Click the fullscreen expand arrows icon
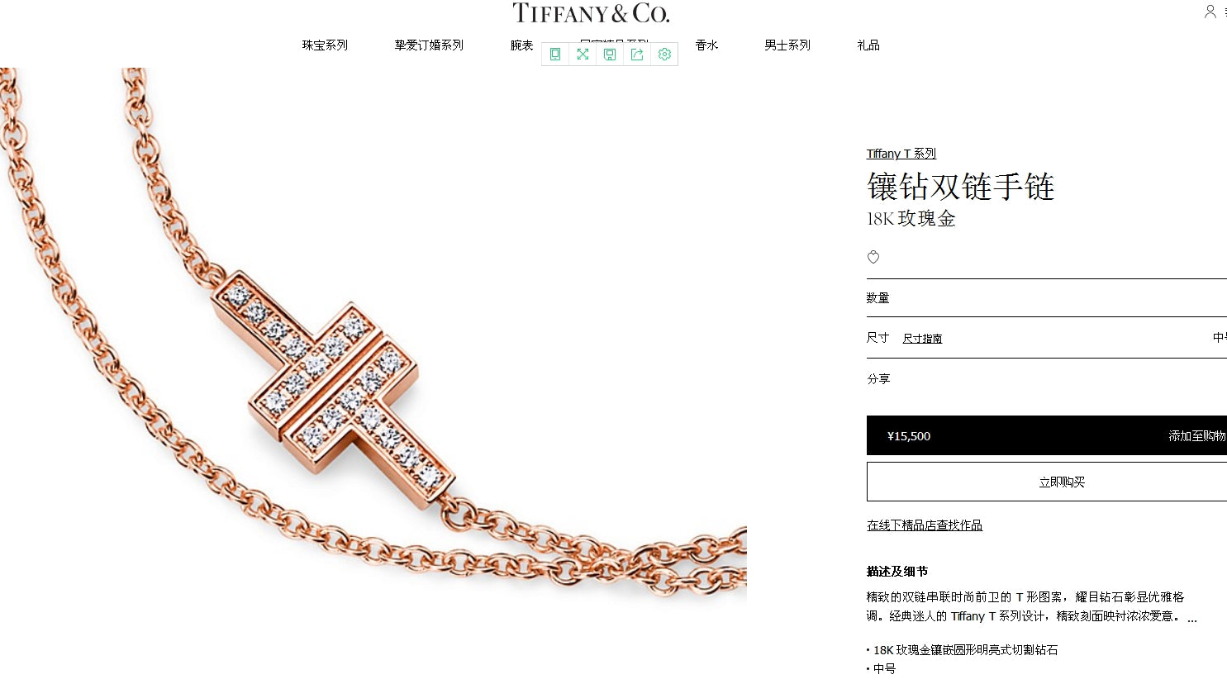The image size is (1227, 684). tap(583, 55)
